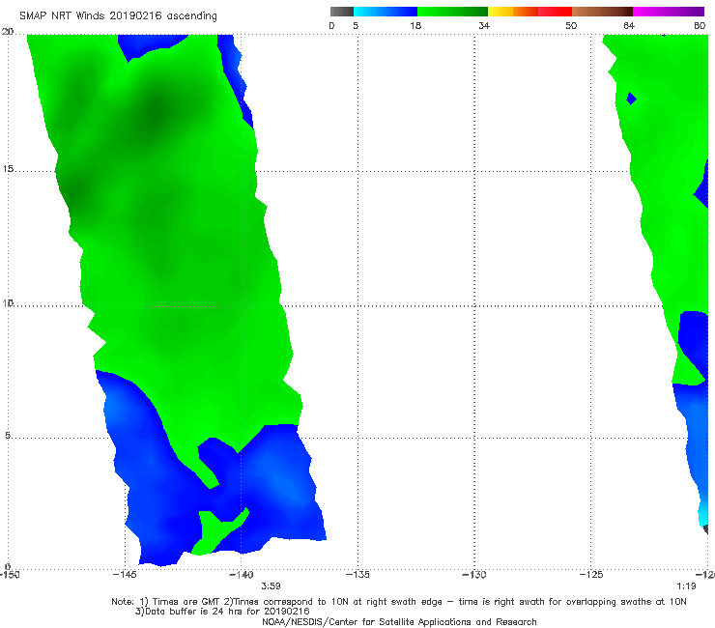Click the latitude axis label '20'
Screen dimensions: 715x628
(x=8, y=32)
